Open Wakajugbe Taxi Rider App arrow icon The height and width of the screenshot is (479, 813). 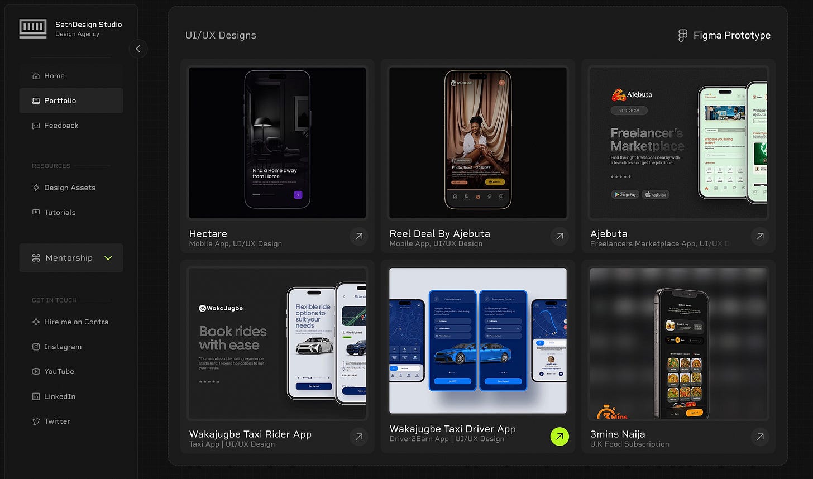tap(359, 437)
